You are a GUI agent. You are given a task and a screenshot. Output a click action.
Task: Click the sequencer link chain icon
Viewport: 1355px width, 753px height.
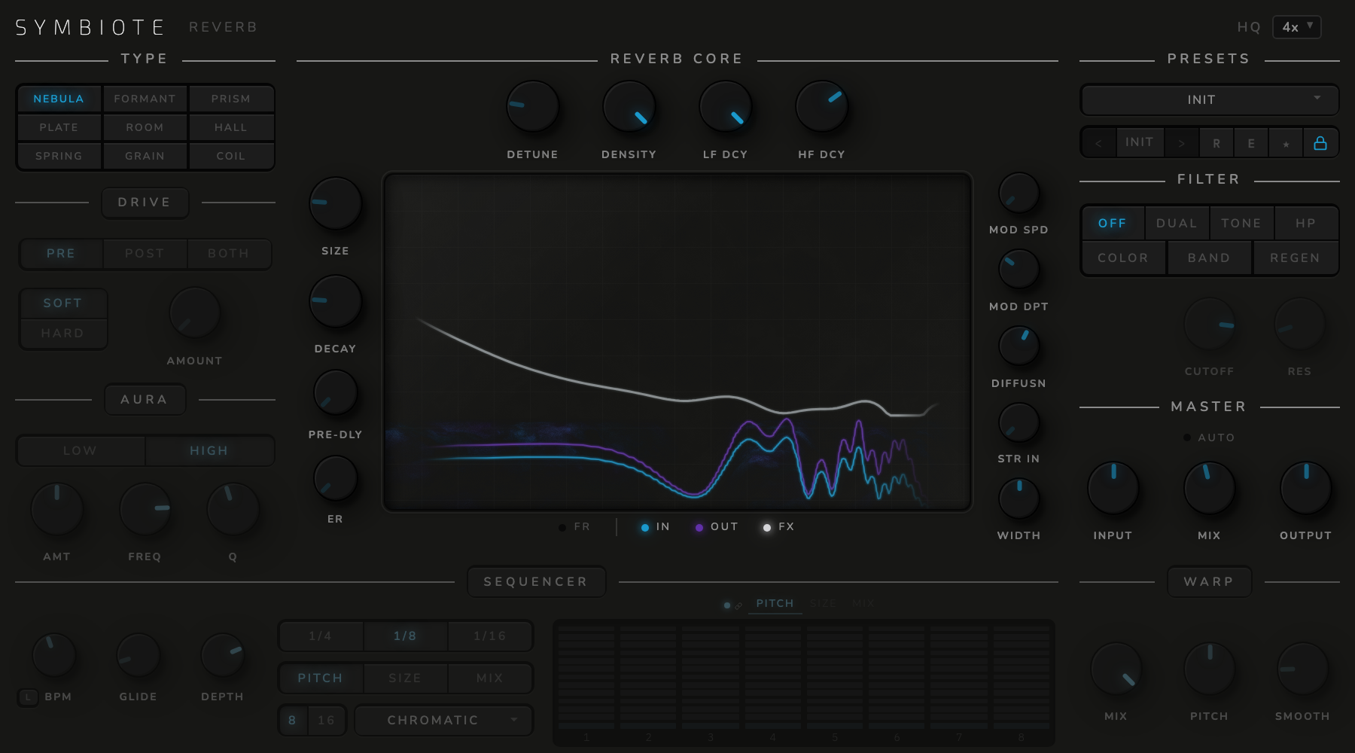[738, 605]
